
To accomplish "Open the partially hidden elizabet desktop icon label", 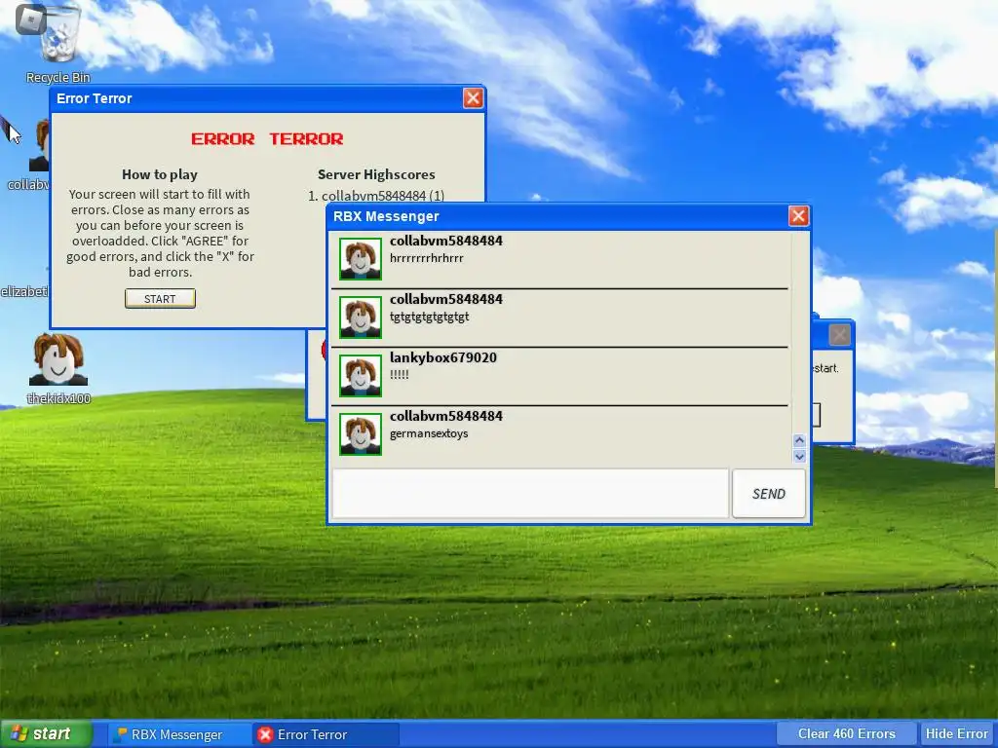I will pyautogui.click(x=24, y=292).
